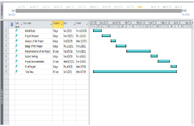This screenshot has width=194, height=126.
Task: Click the gray timeline bar
Action: (99, 11)
